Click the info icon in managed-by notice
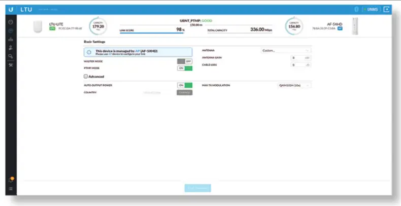Image resolution: width=401 pixels, height=206 pixels. coord(89,52)
